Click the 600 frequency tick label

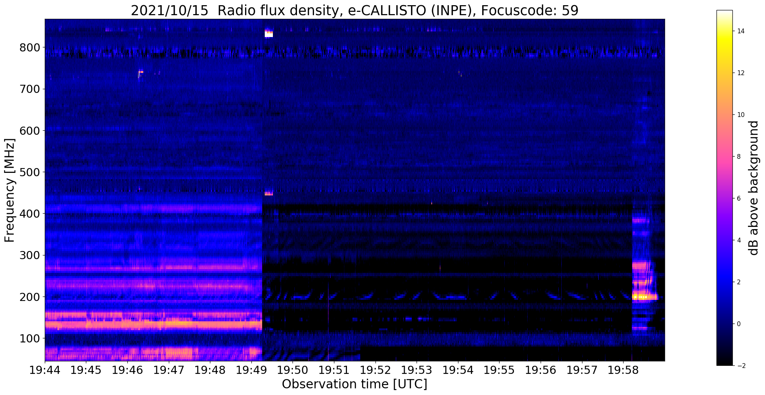30,130
